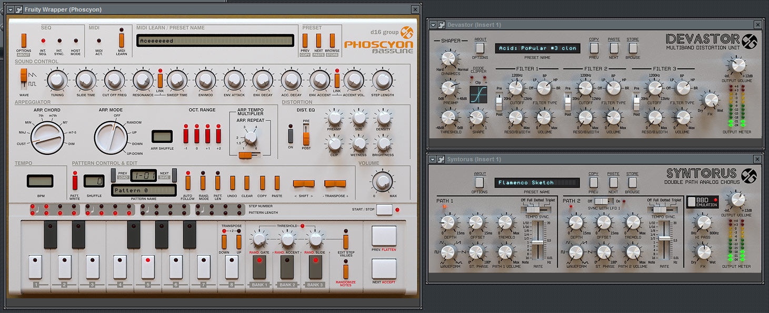769x313 pixels.
Task: Click the Syntorus d16 logo icon
Action: [x=749, y=175]
